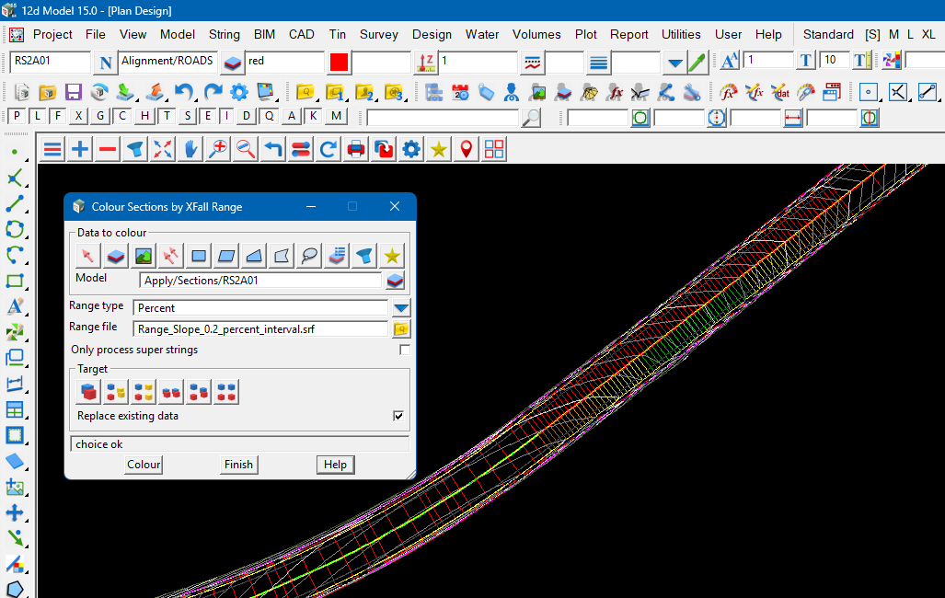Click the pan hand tool in view toolbar
This screenshot has width=945, height=598.
[x=190, y=150]
